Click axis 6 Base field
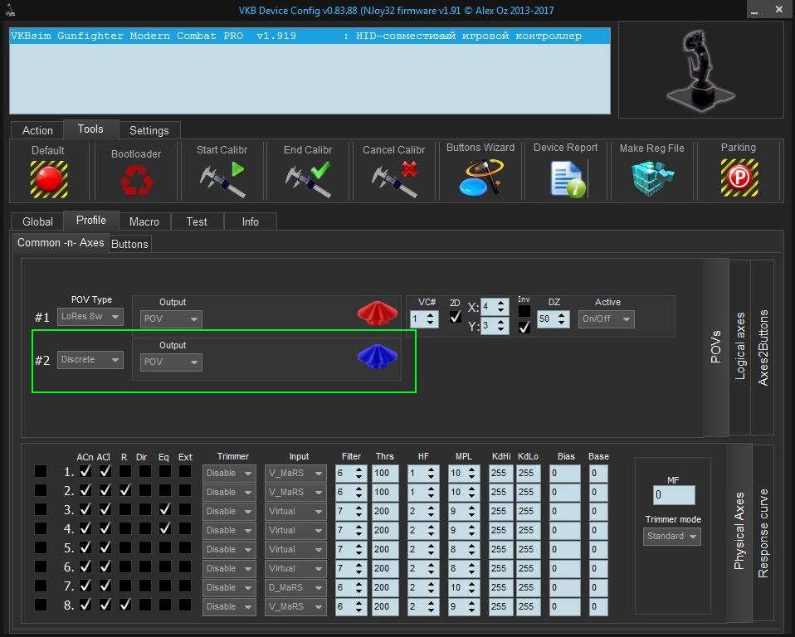The width and height of the screenshot is (795, 637). point(599,569)
